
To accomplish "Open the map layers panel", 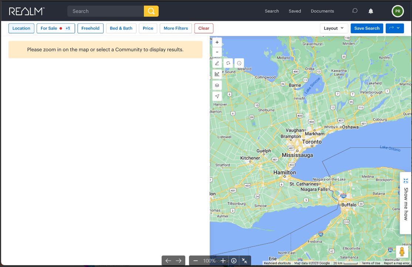I will pos(217,85).
